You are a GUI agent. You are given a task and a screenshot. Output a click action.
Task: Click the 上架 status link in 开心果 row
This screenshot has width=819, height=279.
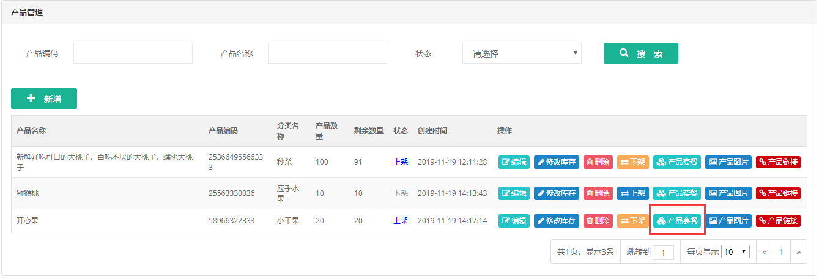[401, 221]
